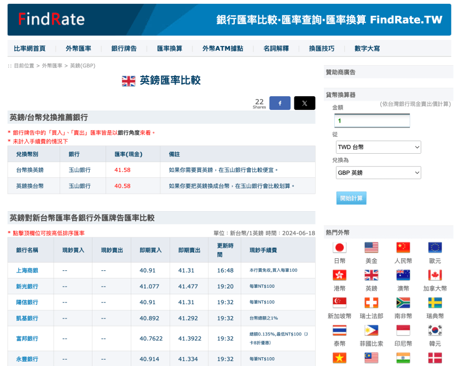
Task: Open the TWD 台幣 source currency dropdown
Action: coord(378,147)
